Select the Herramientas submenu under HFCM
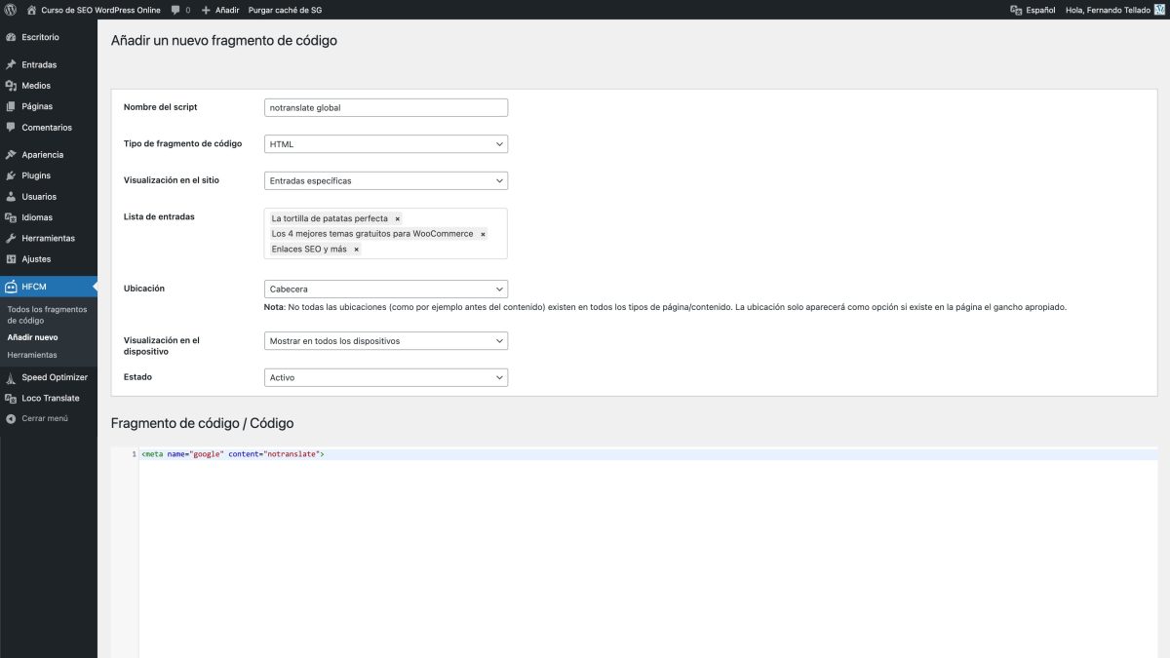The image size is (1170, 658). pyautogui.click(x=32, y=355)
